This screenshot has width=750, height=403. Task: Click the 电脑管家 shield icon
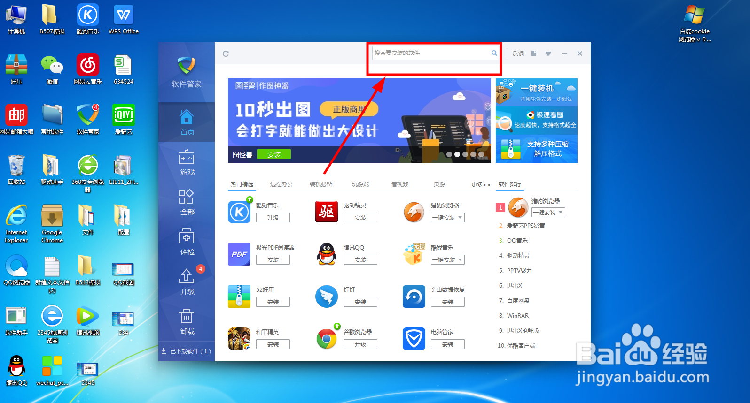414,338
